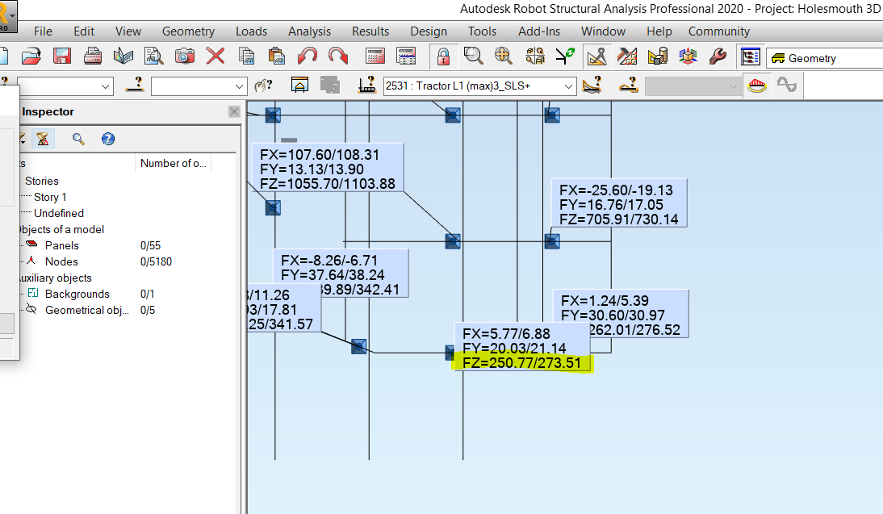
Task: Click the Inspector magnifier search icon
Action: [78, 139]
